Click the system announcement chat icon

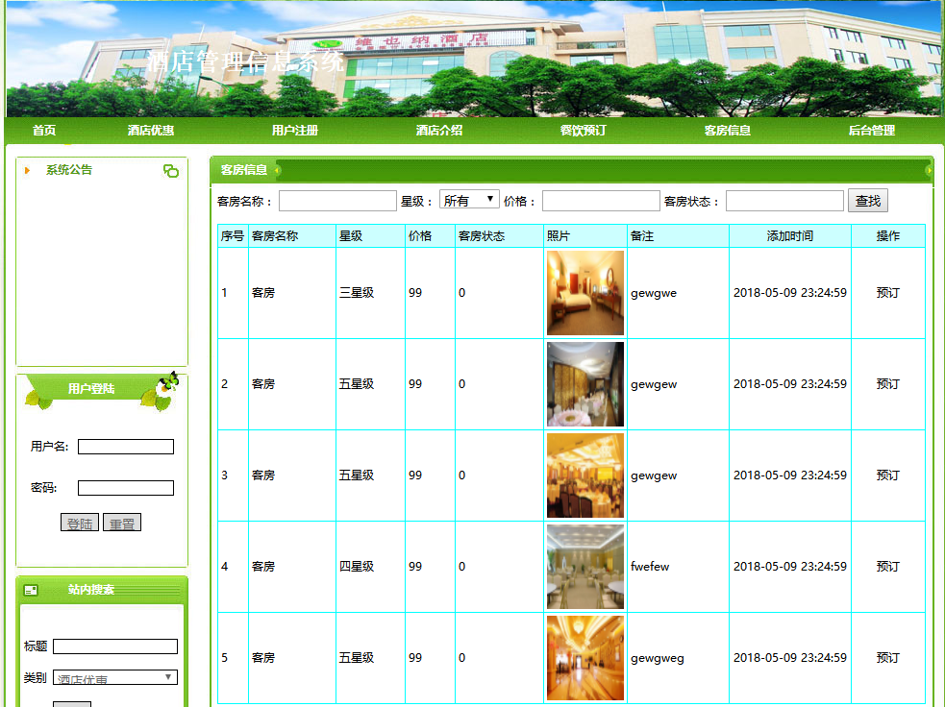click(171, 171)
